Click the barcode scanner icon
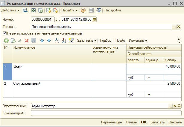The image size is (184, 127). [x=71, y=41]
